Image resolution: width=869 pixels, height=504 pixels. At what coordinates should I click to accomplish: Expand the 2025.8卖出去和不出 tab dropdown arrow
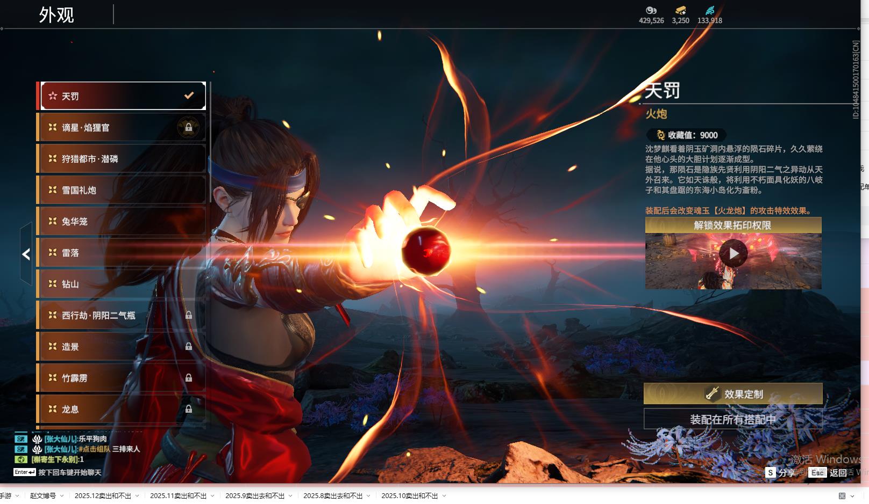[x=368, y=496]
